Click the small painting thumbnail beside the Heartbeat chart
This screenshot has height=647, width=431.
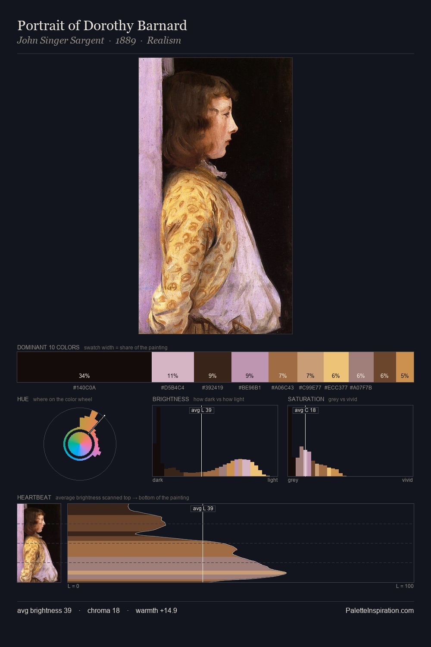pos(39,543)
